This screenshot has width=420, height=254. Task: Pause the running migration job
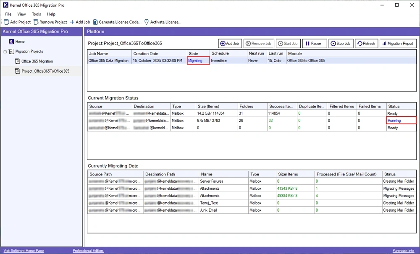pyautogui.click(x=314, y=44)
